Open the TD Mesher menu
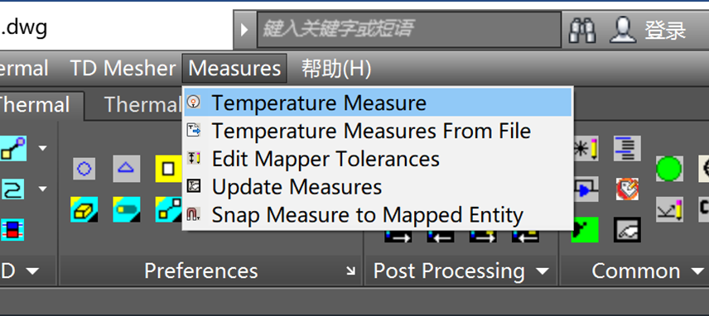Viewport: 709px width, 316px height. [x=123, y=69]
